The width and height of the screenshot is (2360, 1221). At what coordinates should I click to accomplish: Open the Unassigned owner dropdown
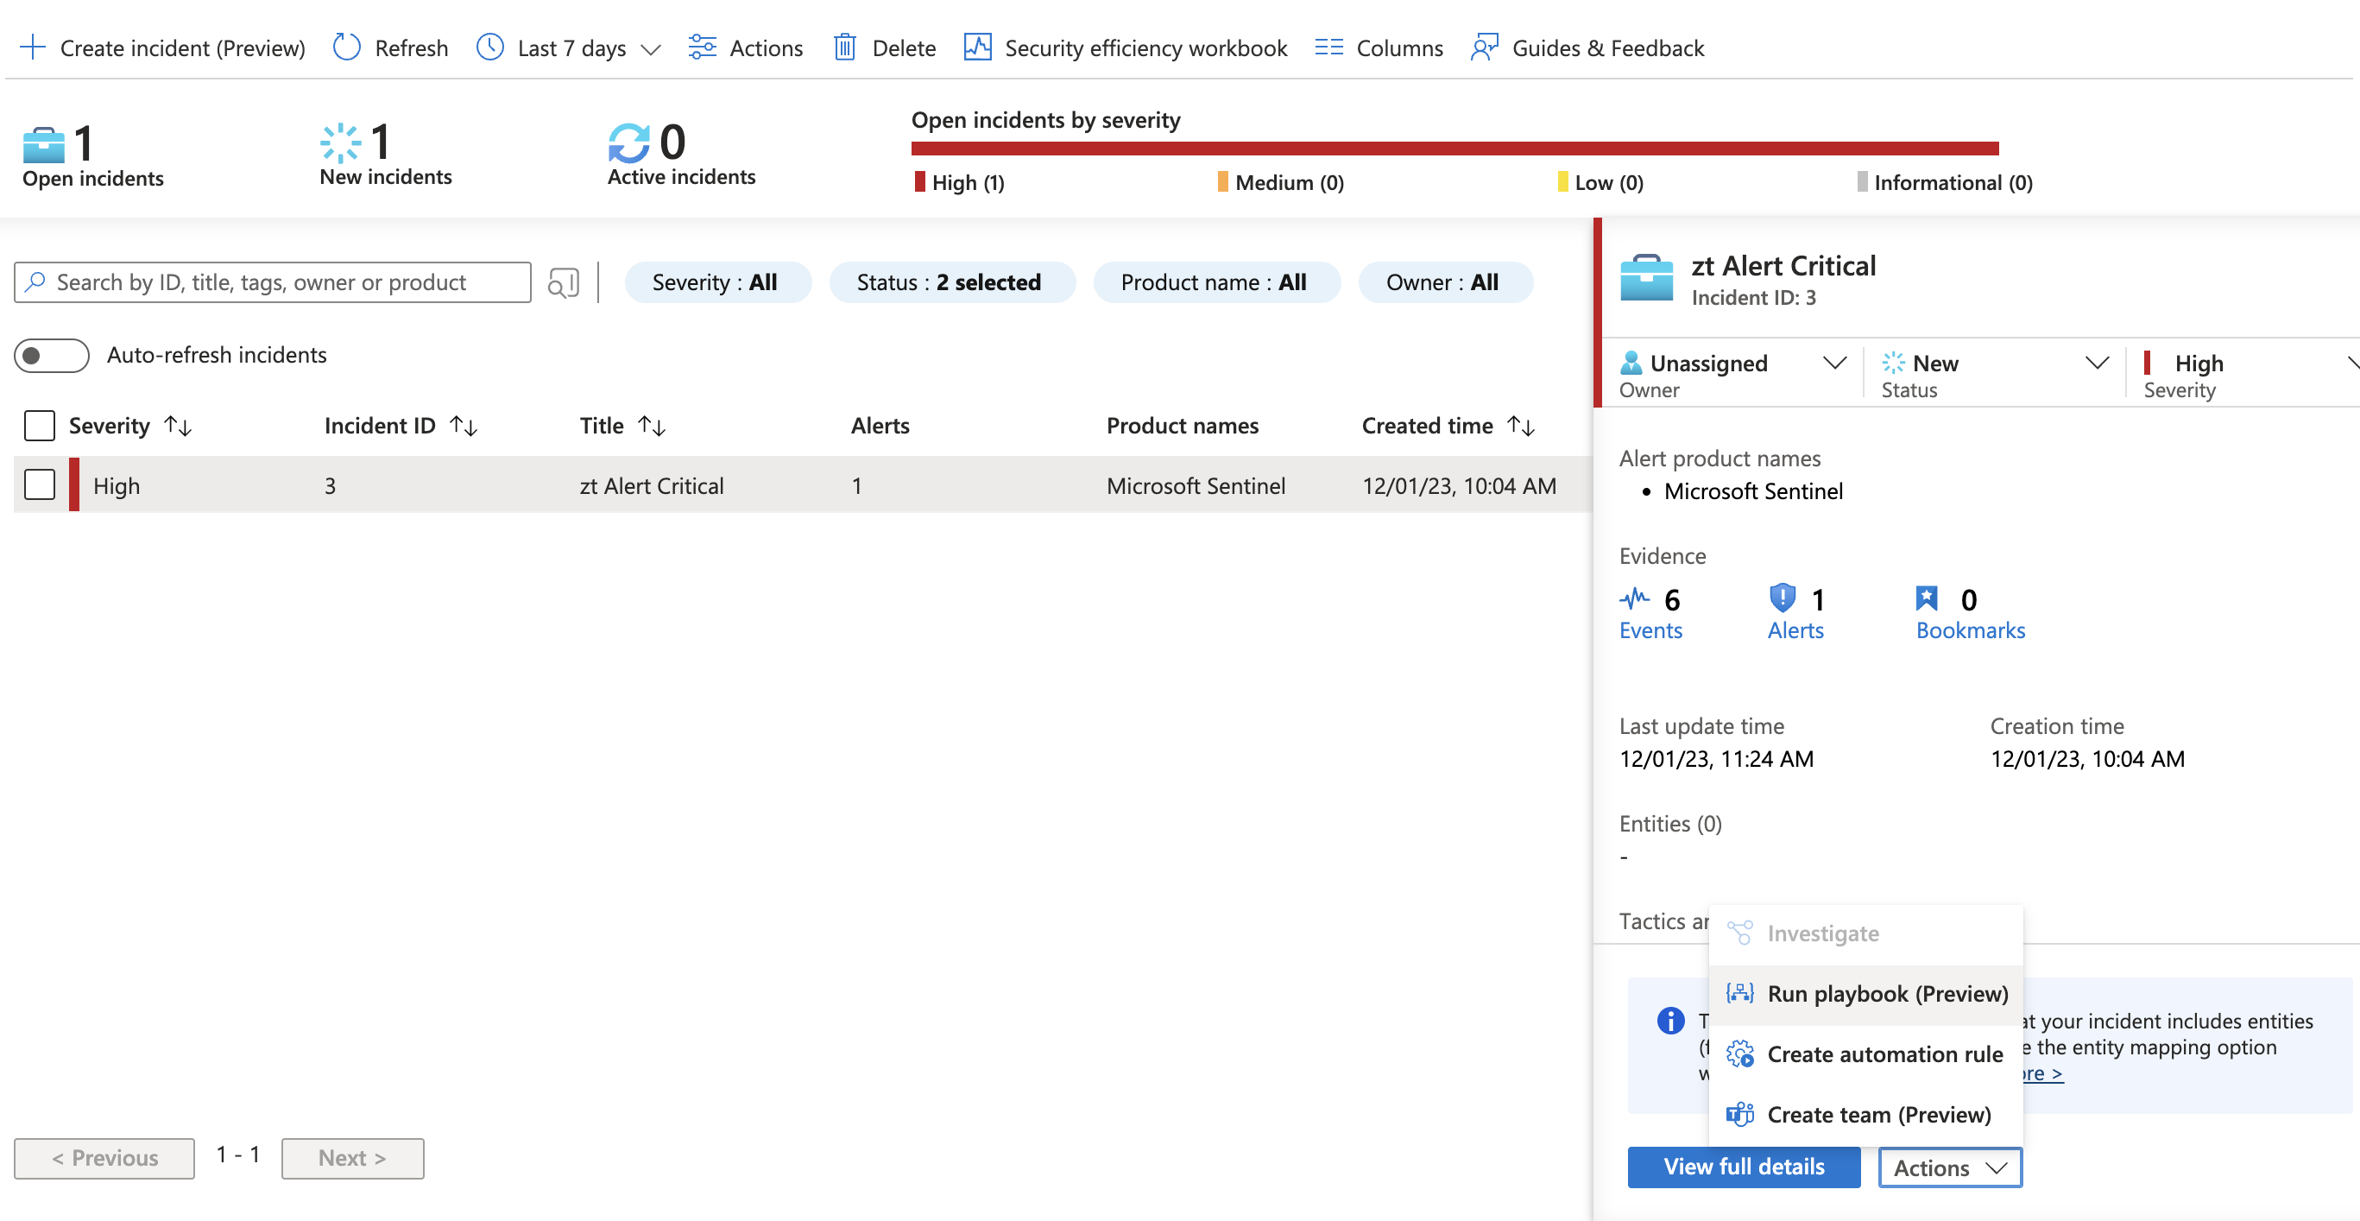coord(1835,363)
